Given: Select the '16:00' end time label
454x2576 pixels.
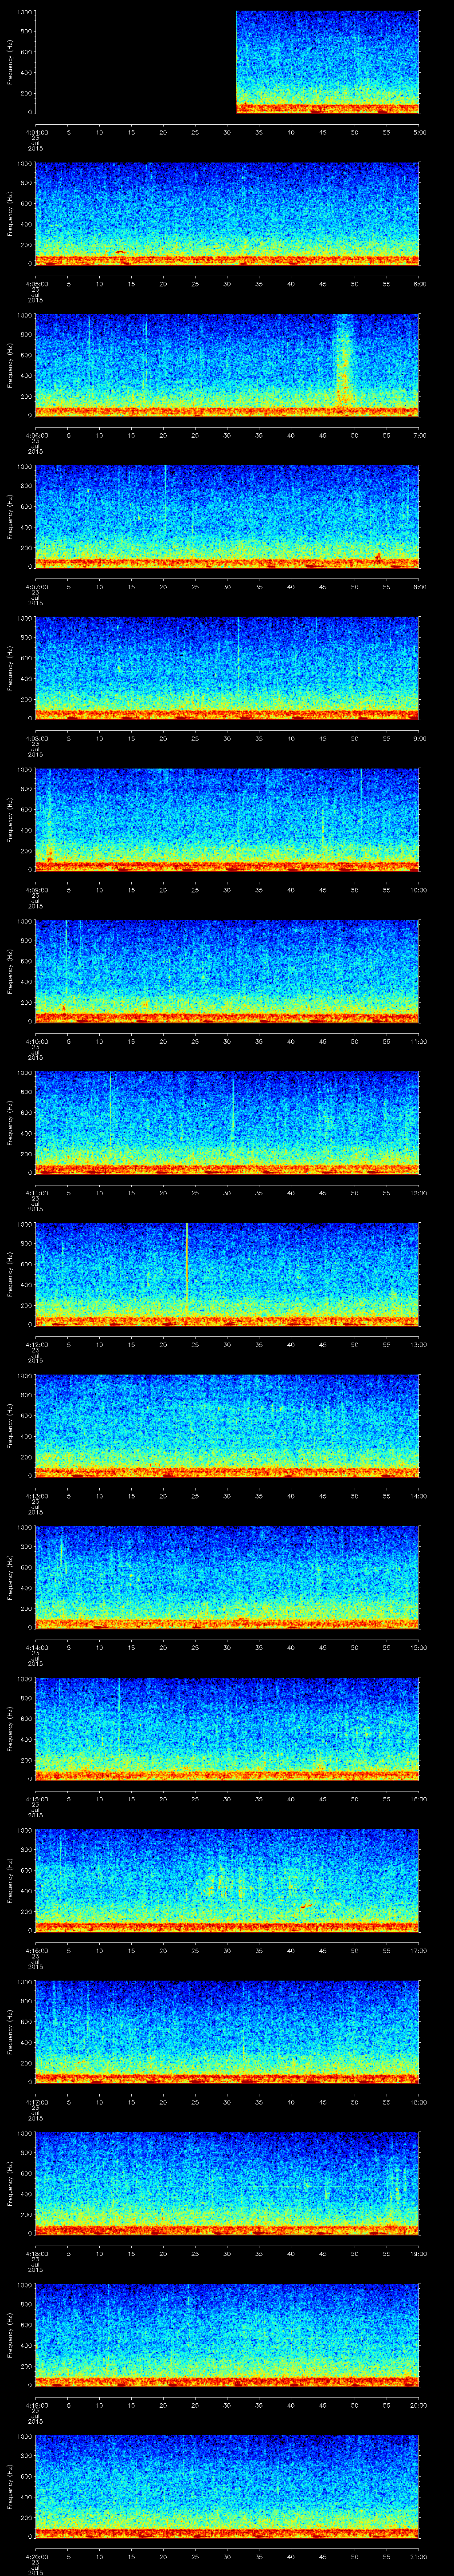Looking at the screenshot, I should pos(418,1799).
